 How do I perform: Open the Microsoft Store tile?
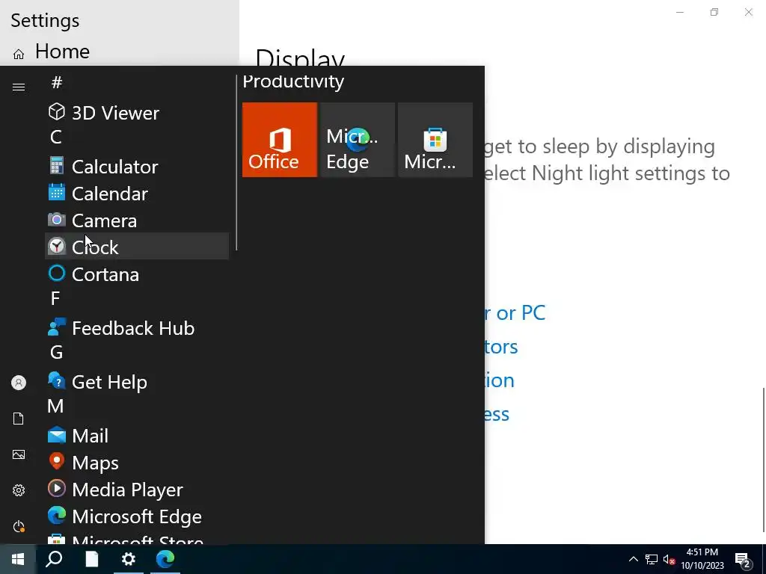[435, 140]
